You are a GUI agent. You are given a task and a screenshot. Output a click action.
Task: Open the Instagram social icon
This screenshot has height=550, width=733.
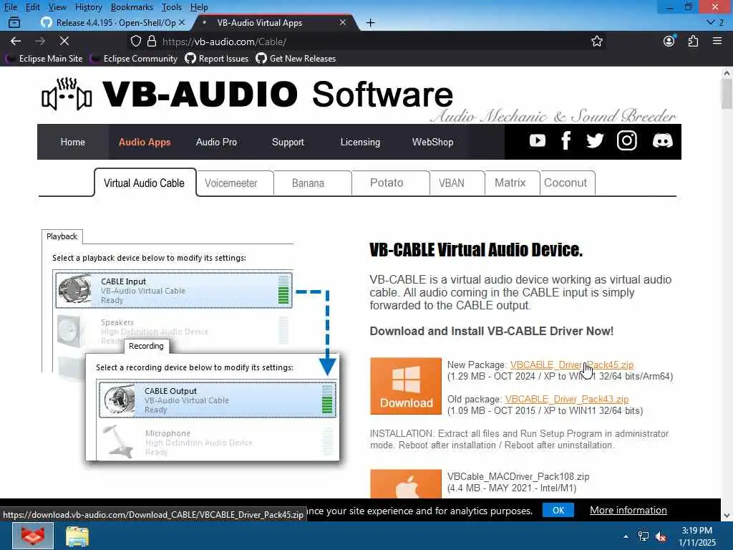point(626,140)
